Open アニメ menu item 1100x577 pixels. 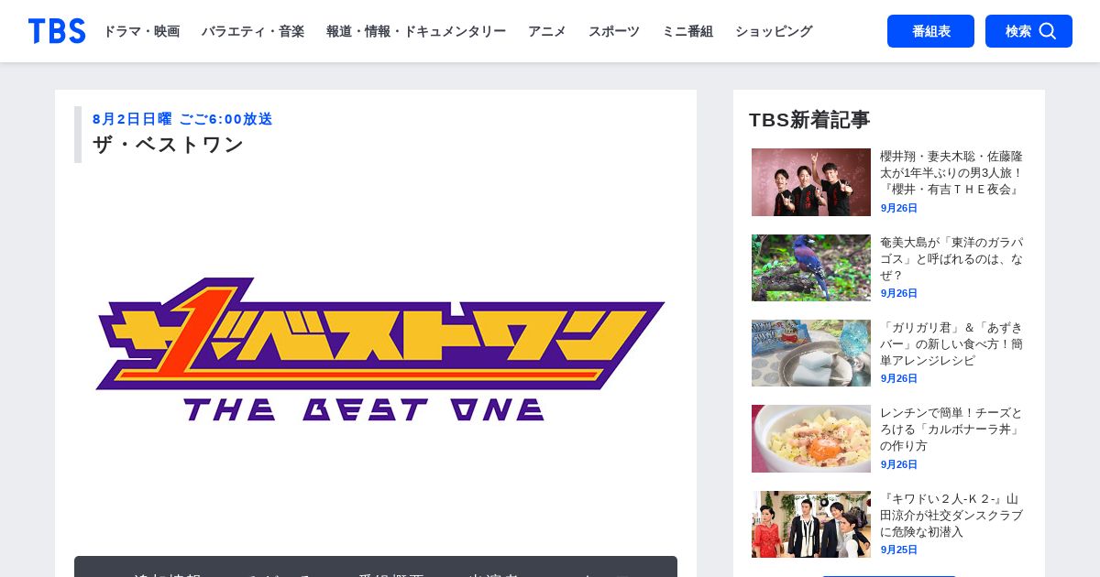pos(547,31)
